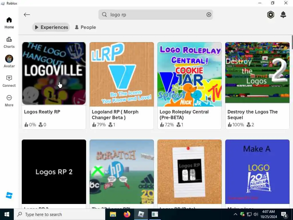The height and width of the screenshot is (220, 293).
Task: Switch to the Experiences tab
Action: click(x=51, y=27)
